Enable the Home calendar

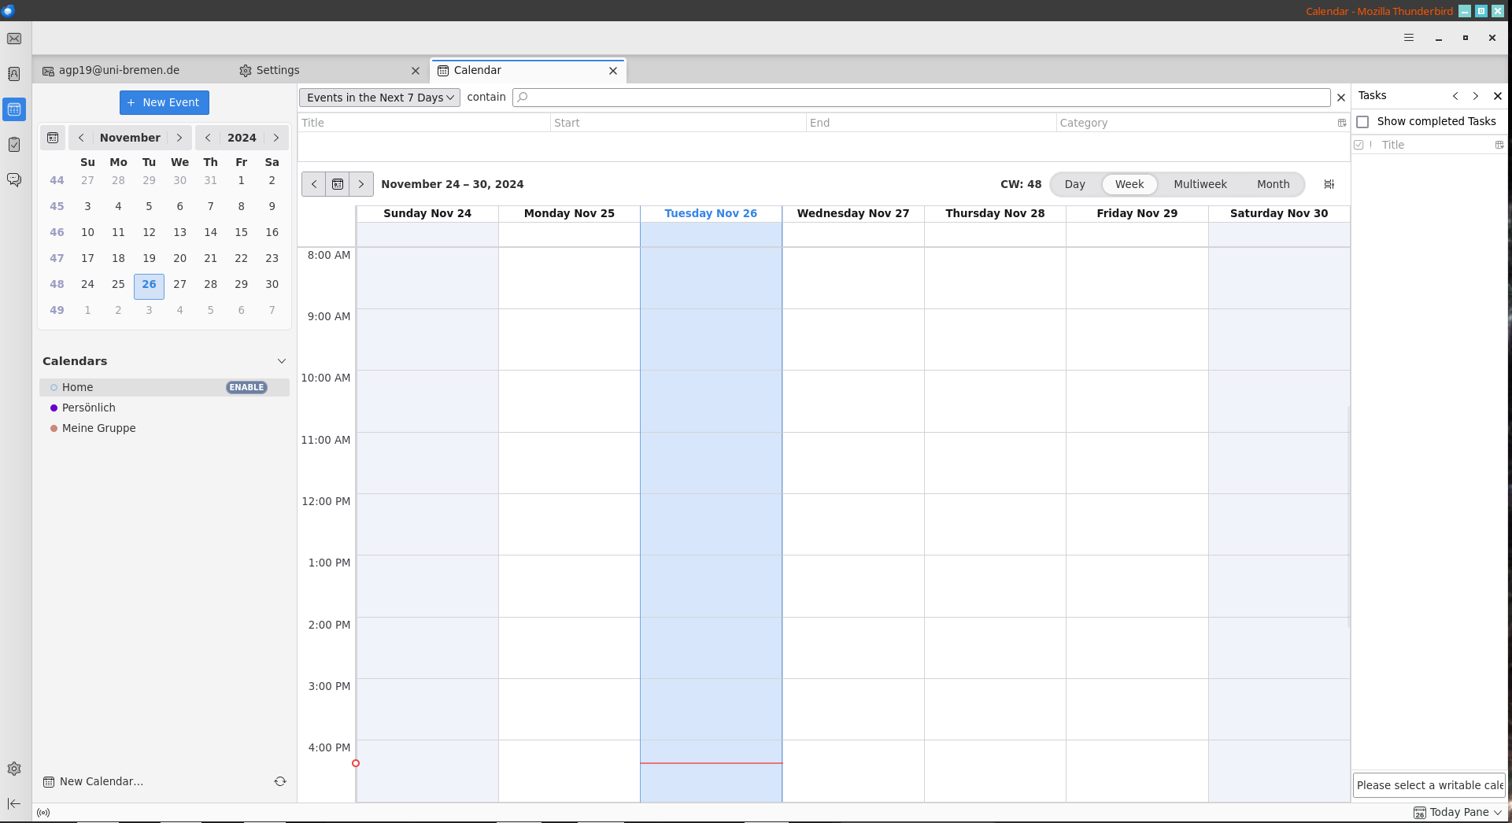(246, 387)
